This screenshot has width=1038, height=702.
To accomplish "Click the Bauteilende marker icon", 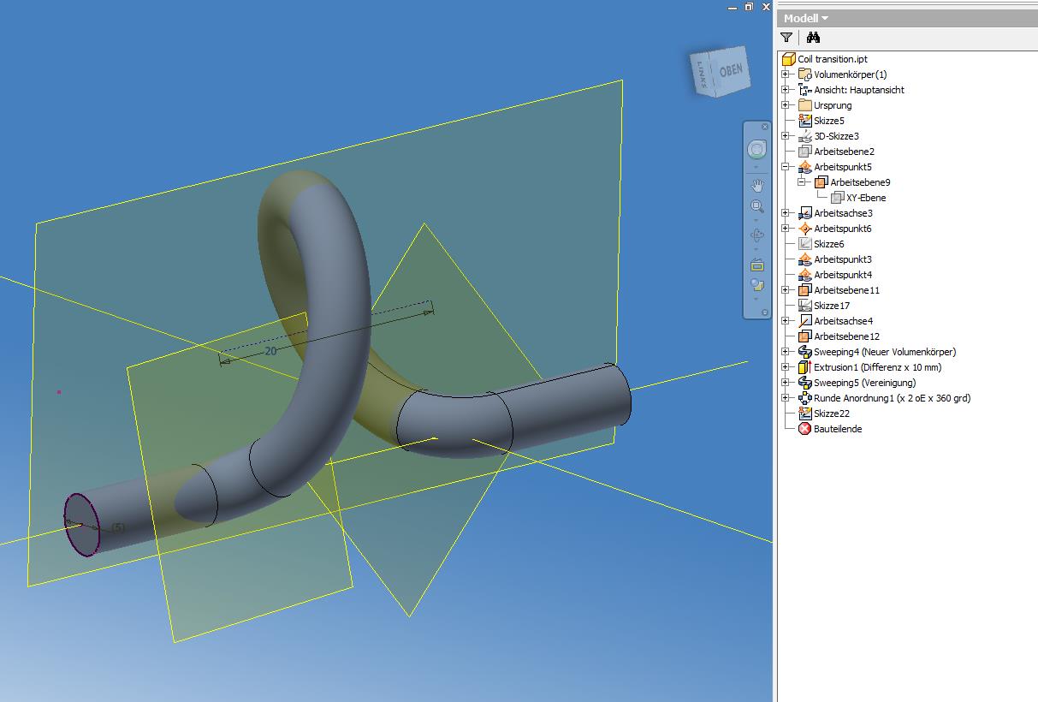I will pos(804,429).
